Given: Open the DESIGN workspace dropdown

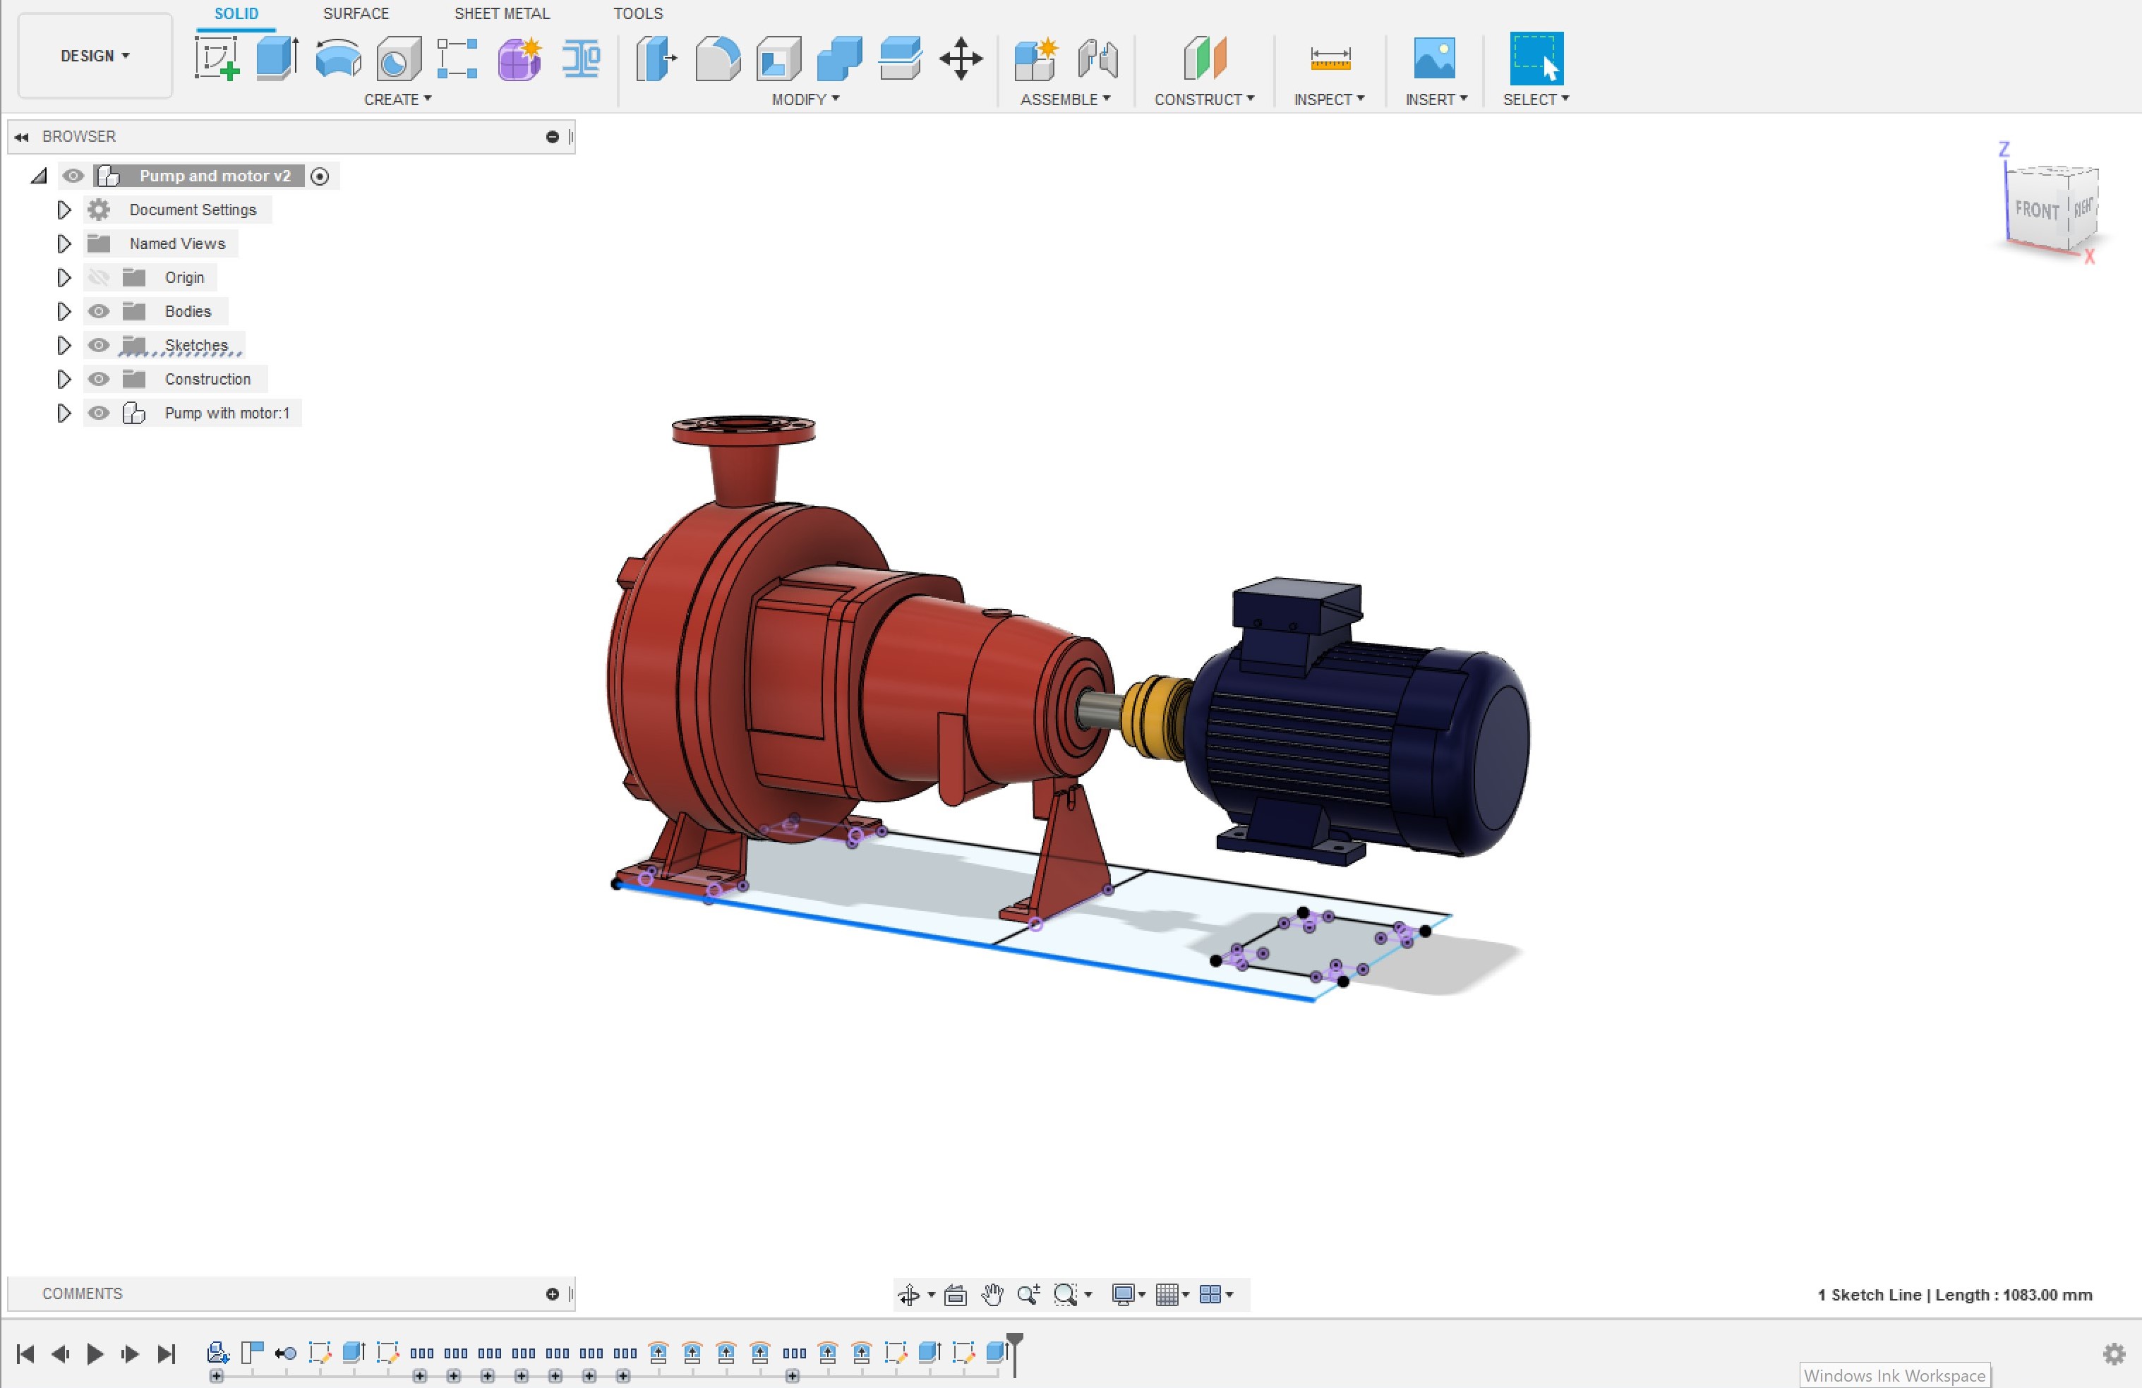Looking at the screenshot, I should [95, 56].
